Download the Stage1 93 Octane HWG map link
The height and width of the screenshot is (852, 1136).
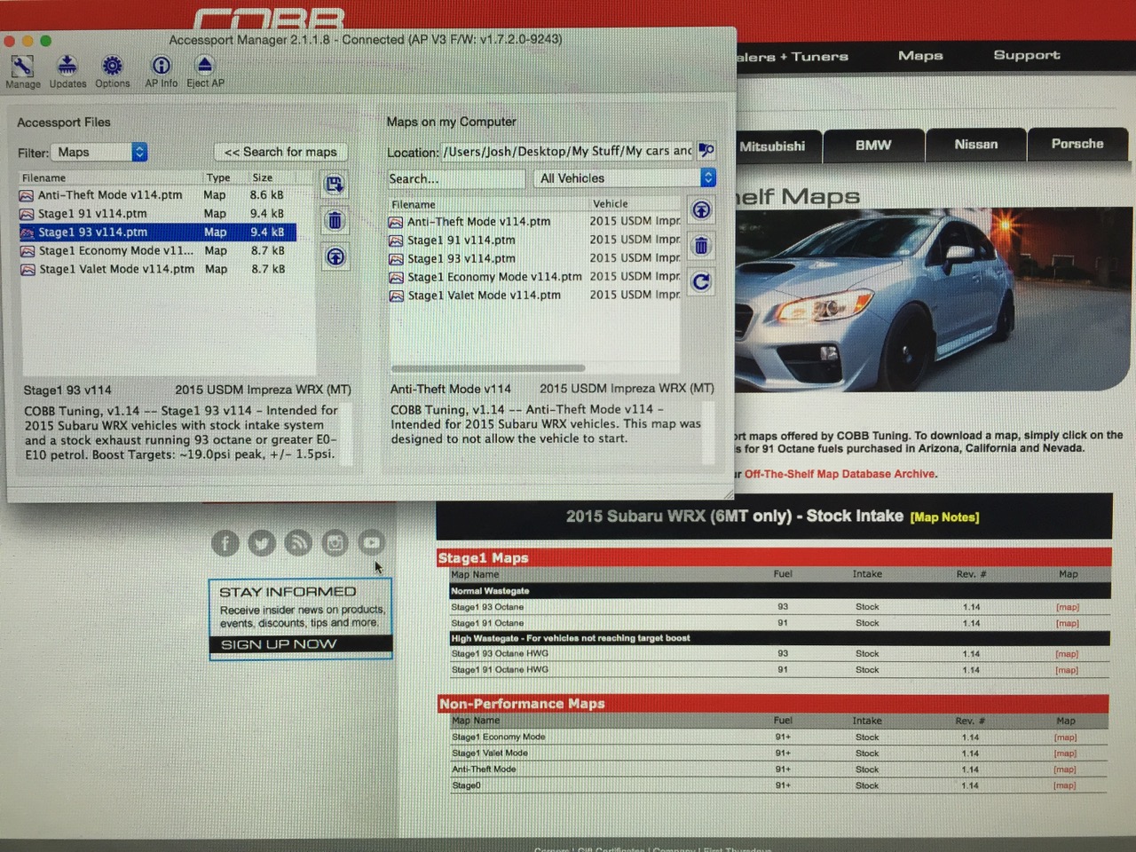1067,654
